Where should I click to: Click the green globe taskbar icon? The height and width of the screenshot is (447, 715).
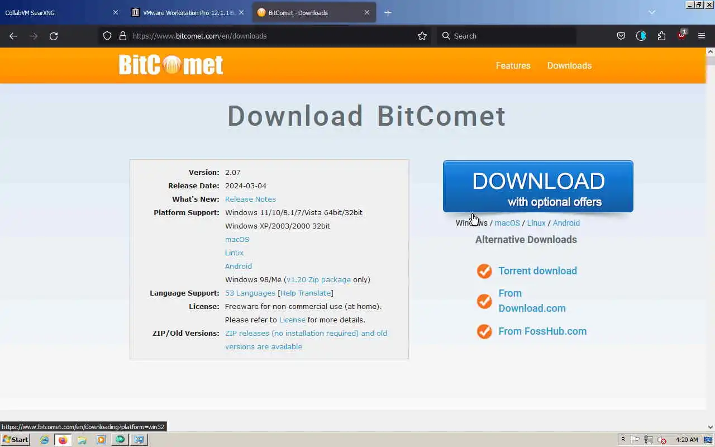pos(120,440)
